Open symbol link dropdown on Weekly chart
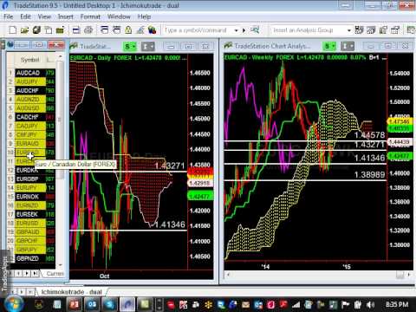This screenshot has width=416, height=312. 329,46
